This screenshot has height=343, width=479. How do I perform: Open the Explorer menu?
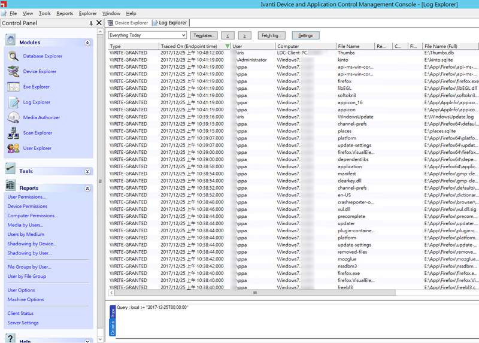87,13
